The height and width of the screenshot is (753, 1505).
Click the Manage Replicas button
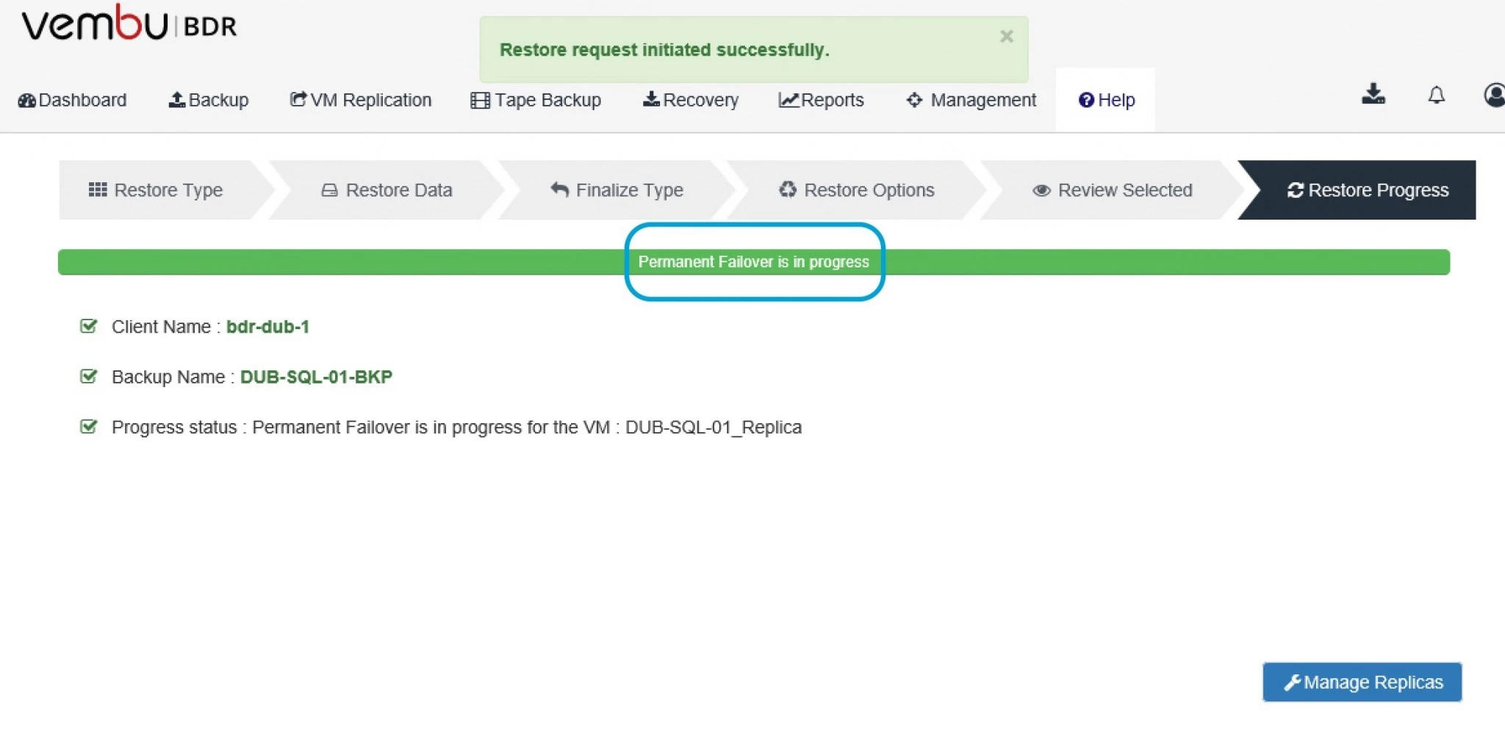coord(1362,682)
